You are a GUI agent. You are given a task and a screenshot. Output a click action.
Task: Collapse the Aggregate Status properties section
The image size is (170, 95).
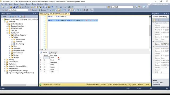[x=153, y=23]
